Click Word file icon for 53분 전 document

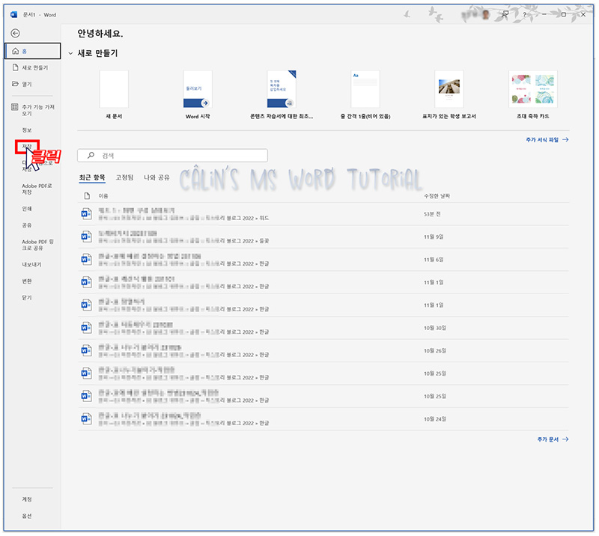(x=87, y=214)
